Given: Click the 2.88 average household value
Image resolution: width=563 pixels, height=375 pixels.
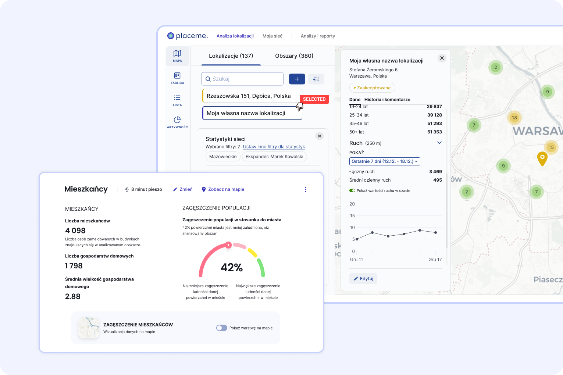Looking at the screenshot, I should pyautogui.click(x=73, y=296).
